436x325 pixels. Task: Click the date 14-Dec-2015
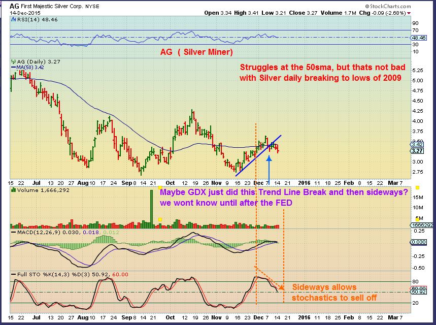pyautogui.click(x=25, y=13)
